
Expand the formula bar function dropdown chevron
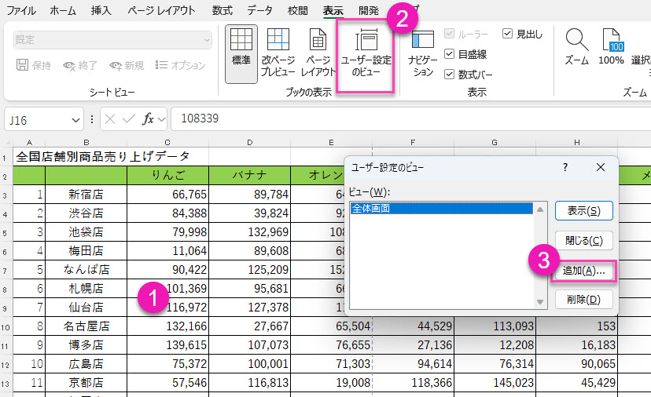(161, 119)
